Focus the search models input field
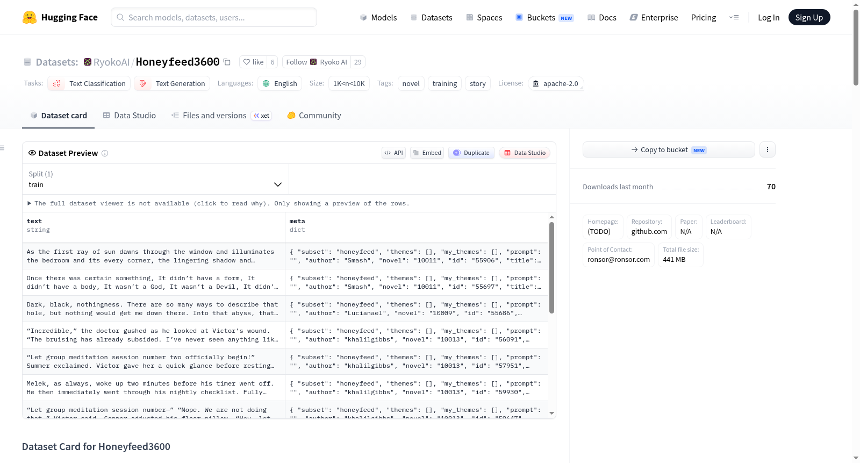Screen dimensions: 860x463 [214, 17]
